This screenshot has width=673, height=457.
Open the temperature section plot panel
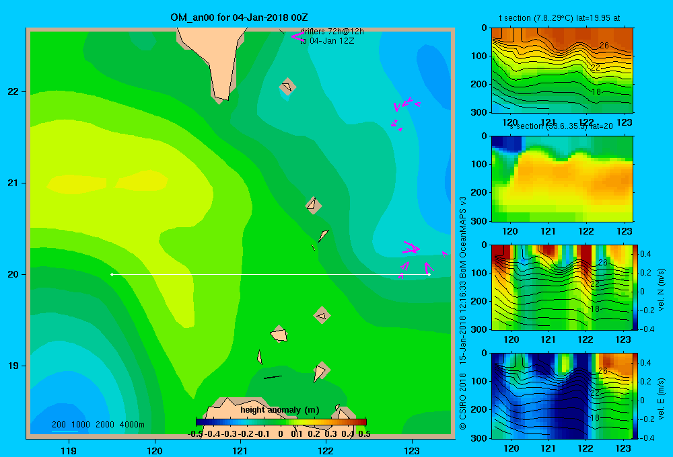click(562, 71)
